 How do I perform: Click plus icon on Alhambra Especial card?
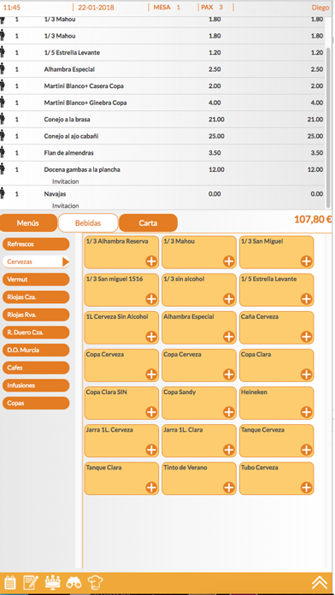pyautogui.click(x=229, y=337)
